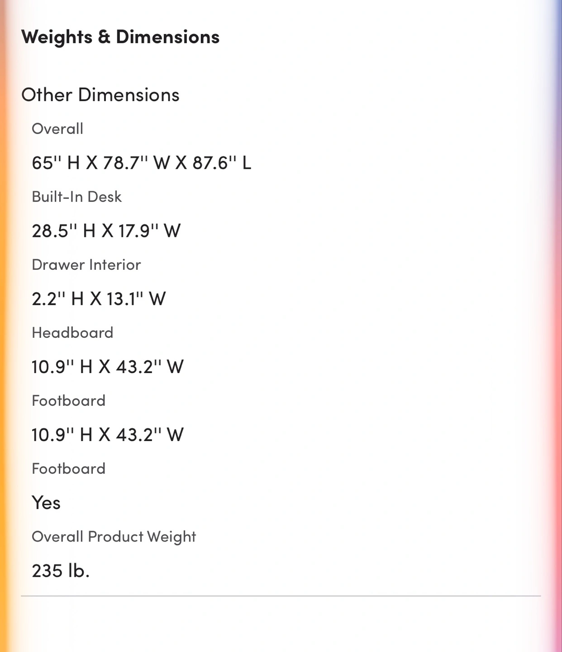Click the word Dimensions in the bold heading

[x=167, y=37]
